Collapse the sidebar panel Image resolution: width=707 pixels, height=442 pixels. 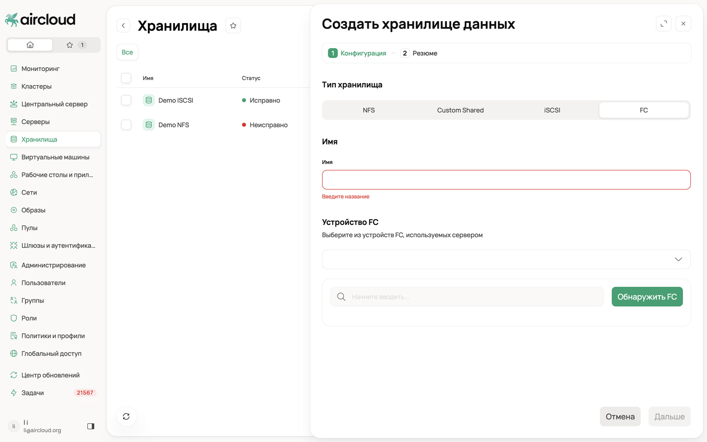pyautogui.click(x=91, y=426)
